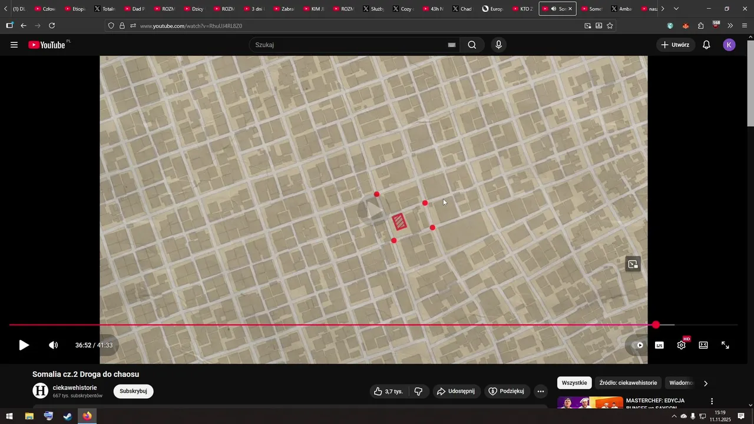Screen dimensions: 754x424
Task: Click the search magnifier button
Action: click(472, 45)
